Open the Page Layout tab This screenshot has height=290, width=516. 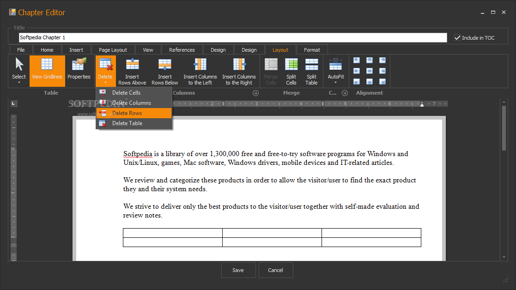113,50
